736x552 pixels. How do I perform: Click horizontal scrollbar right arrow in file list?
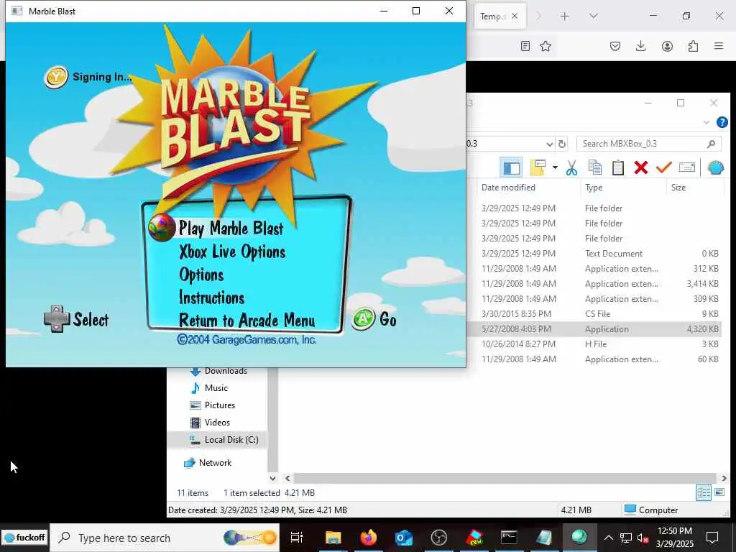[723, 478]
